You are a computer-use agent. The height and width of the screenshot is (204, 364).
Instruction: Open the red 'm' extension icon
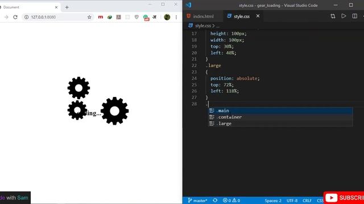point(101,17)
